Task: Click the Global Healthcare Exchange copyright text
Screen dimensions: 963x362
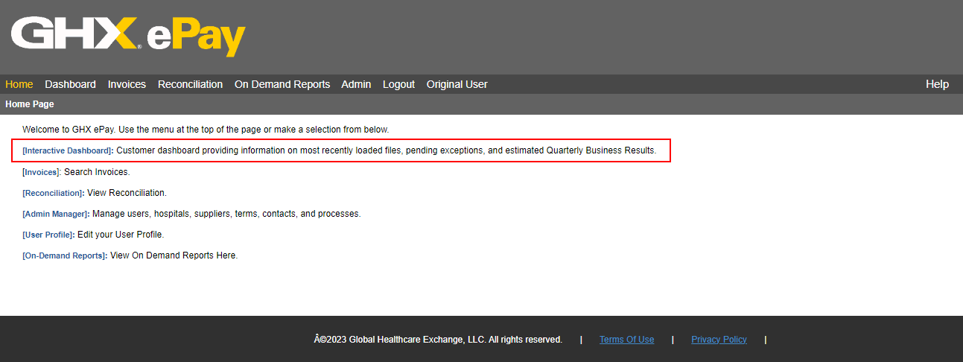Action: pyautogui.click(x=438, y=340)
